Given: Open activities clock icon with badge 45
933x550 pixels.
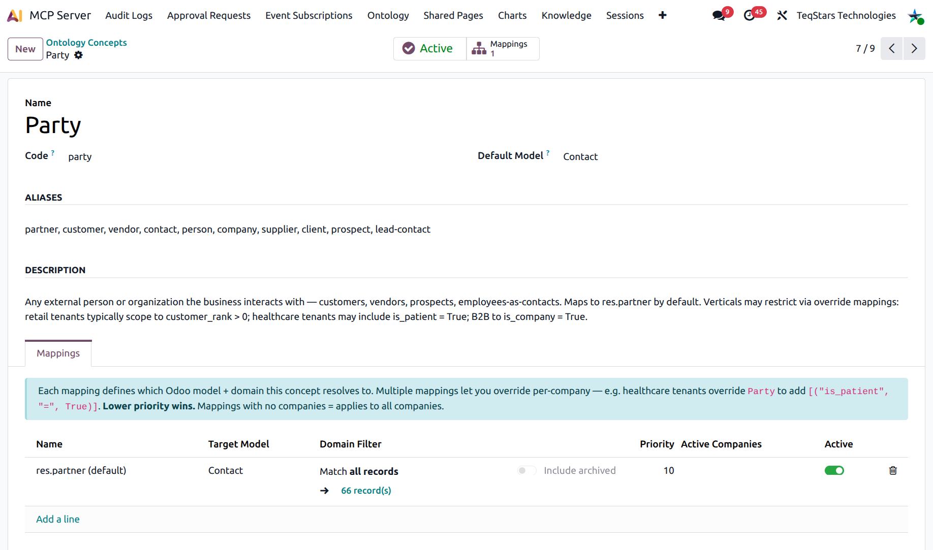Looking at the screenshot, I should (x=750, y=15).
